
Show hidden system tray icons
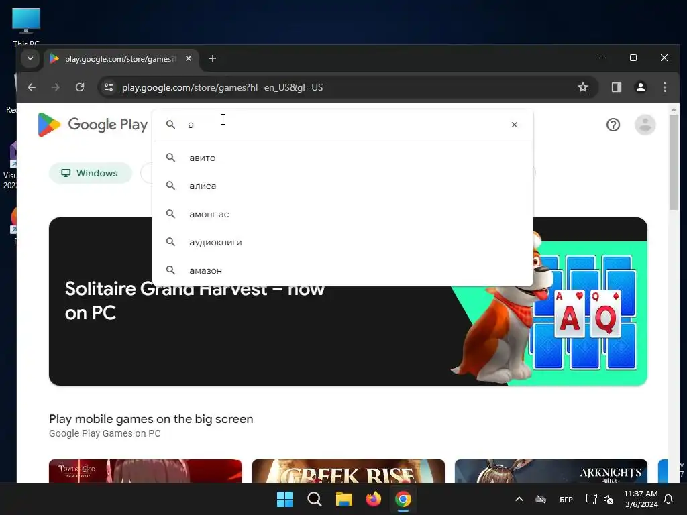[519, 499]
